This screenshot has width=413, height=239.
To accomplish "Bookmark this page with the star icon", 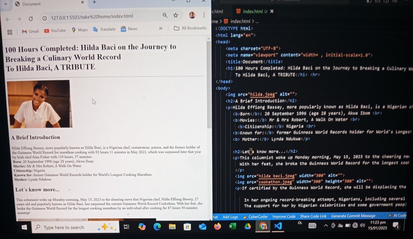I will (176, 15).
